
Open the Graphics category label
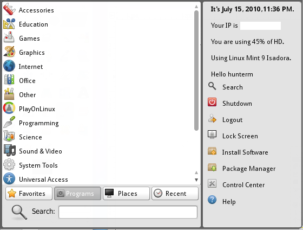[x=32, y=53]
